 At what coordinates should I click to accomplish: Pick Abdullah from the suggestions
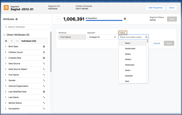(x=132, y=76)
